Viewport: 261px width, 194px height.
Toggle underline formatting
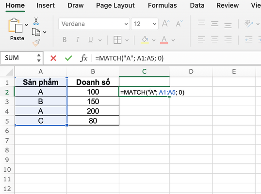91,40
